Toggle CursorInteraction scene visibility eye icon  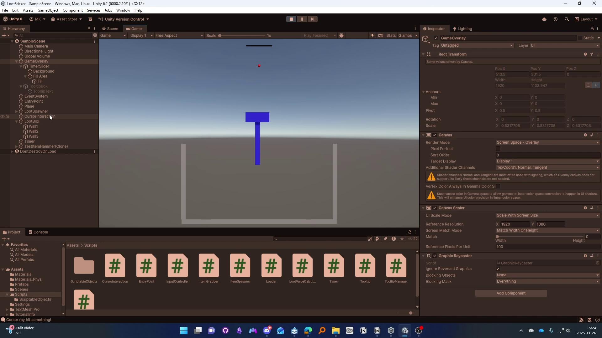[x=3, y=116]
